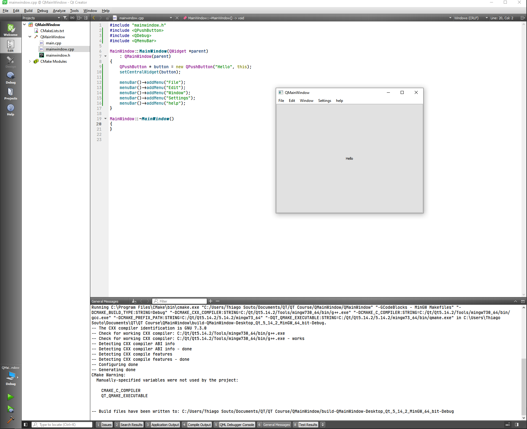This screenshot has height=429, width=527.
Task: Split the editor view
Action: point(523,18)
